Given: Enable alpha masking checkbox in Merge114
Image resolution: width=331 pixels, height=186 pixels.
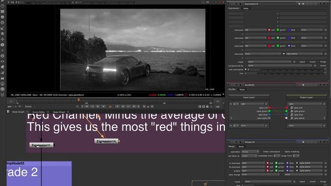Looking at the screenshot, I should pos(283,151).
